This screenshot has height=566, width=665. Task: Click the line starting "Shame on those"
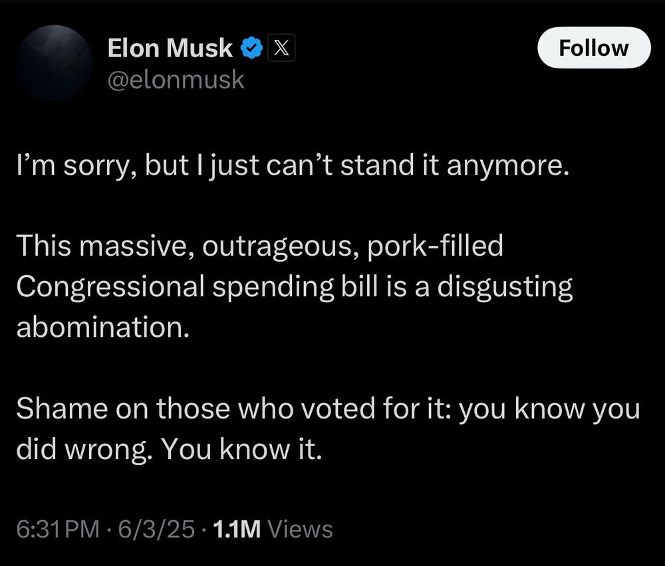(x=327, y=409)
